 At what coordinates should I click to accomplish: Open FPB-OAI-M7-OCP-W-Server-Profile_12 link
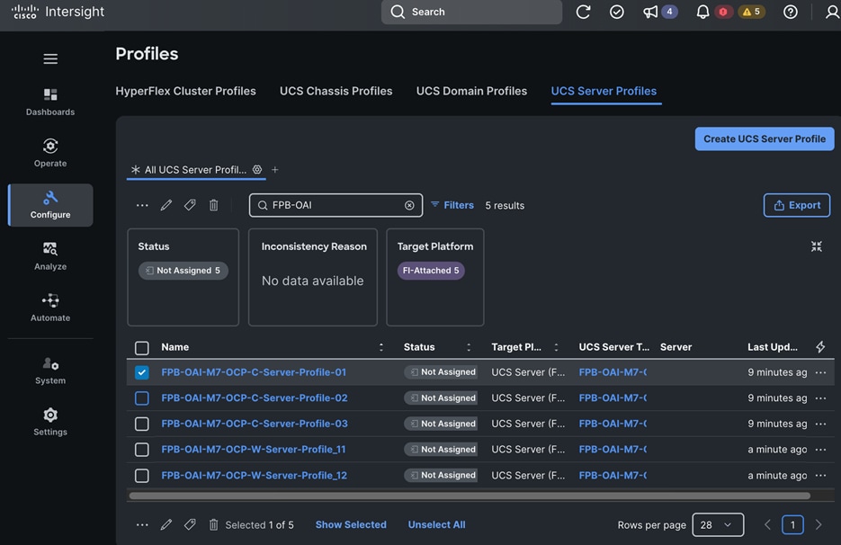(255, 475)
